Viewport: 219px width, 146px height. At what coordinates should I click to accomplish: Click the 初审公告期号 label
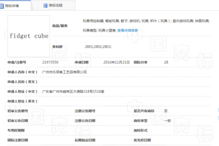pos(18,111)
